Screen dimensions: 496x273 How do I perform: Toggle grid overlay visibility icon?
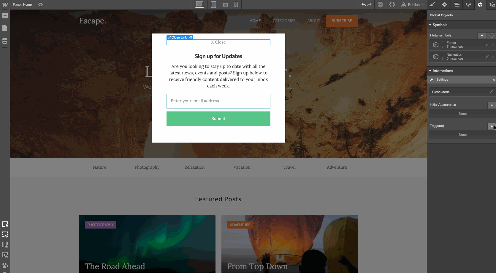pyautogui.click(x=5, y=245)
